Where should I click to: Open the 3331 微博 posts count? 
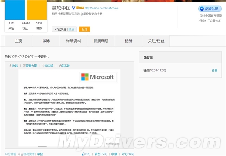(39, 26)
